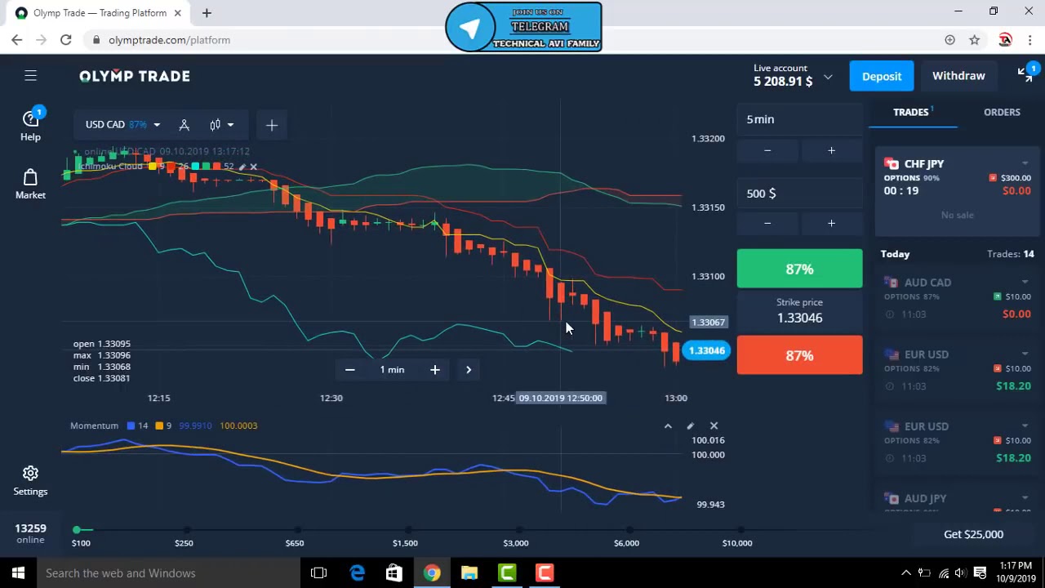Click the strike price 1.33046 value
1045x588 pixels.
(799, 318)
